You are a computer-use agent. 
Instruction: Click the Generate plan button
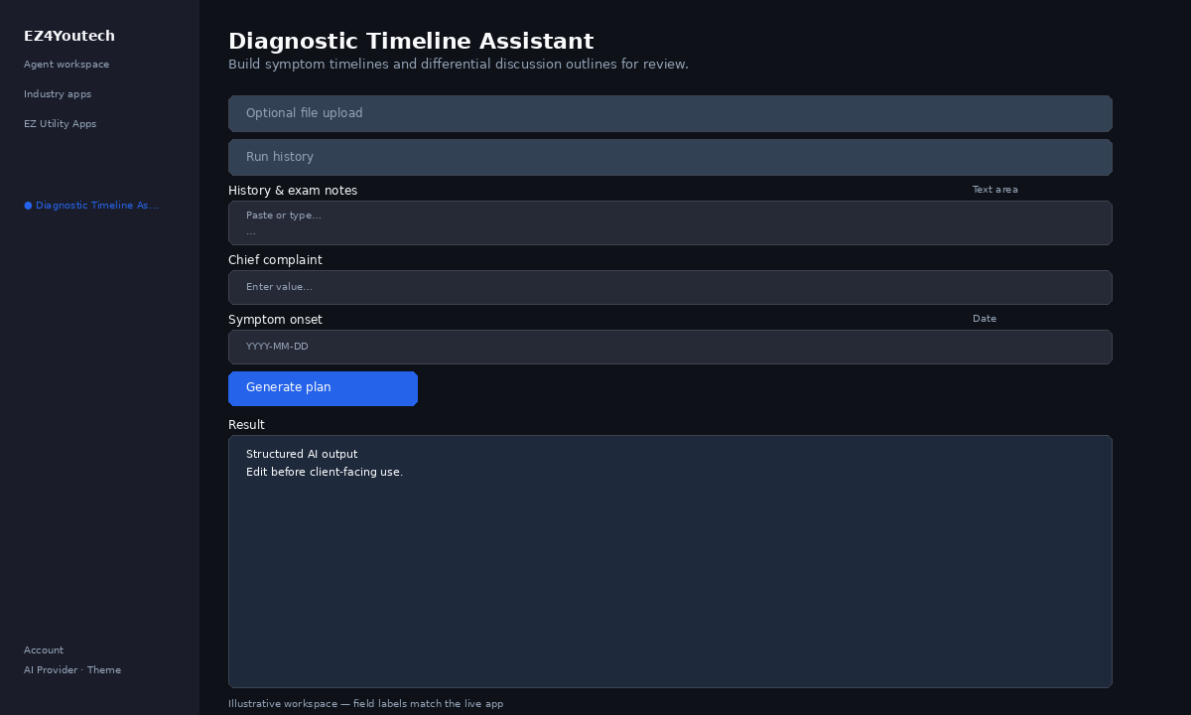click(x=323, y=388)
